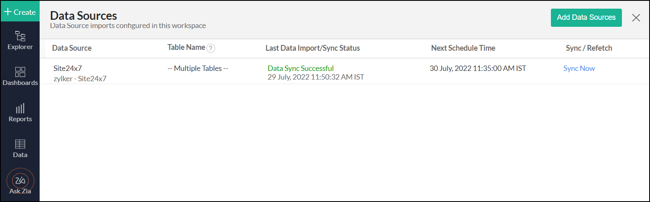This screenshot has width=650, height=202.
Task: Click the Data Sync Successful status text
Action: 300,68
